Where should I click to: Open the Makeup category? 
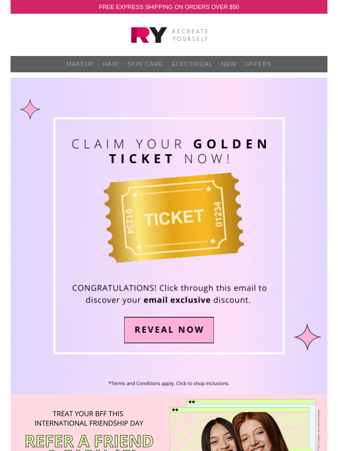pyautogui.click(x=80, y=64)
